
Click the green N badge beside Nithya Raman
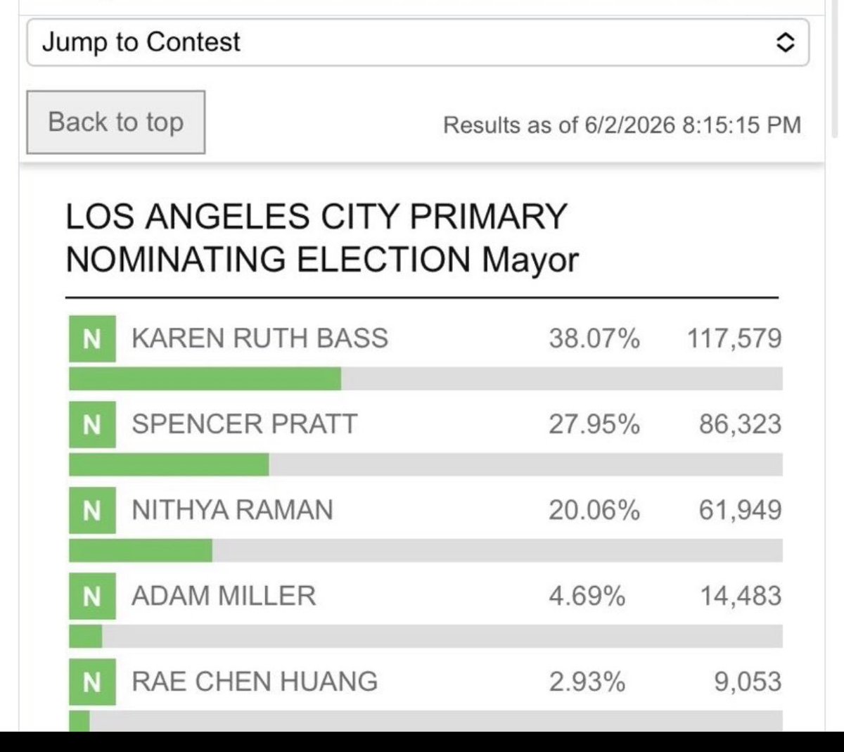92,511
